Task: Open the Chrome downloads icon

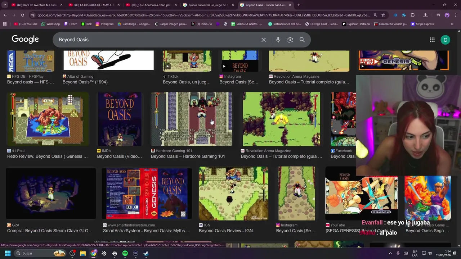Action: (x=425, y=15)
